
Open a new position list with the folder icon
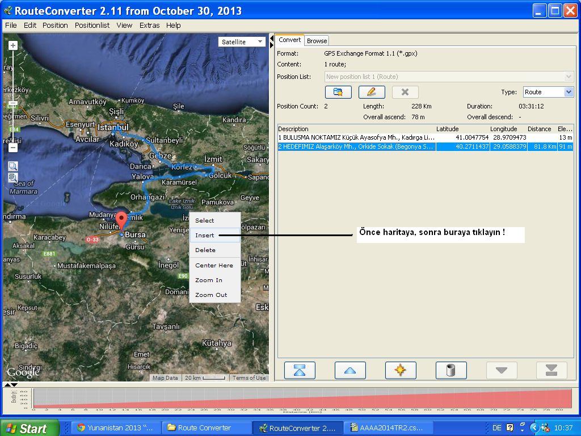338,91
